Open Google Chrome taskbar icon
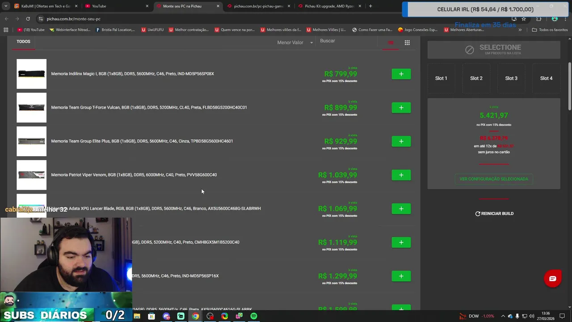This screenshot has height=322, width=572. (195, 316)
